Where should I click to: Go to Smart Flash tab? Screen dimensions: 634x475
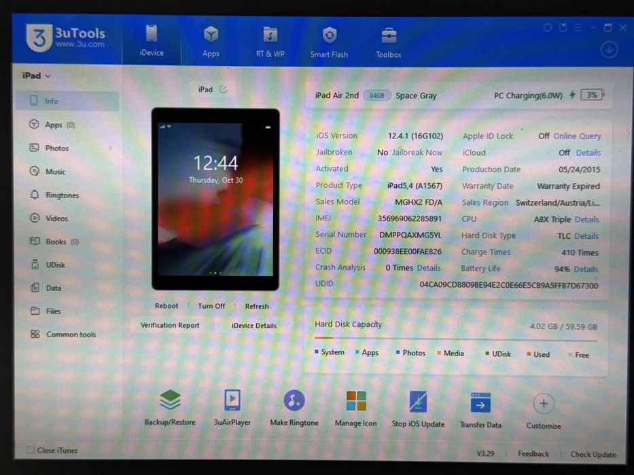tap(329, 42)
